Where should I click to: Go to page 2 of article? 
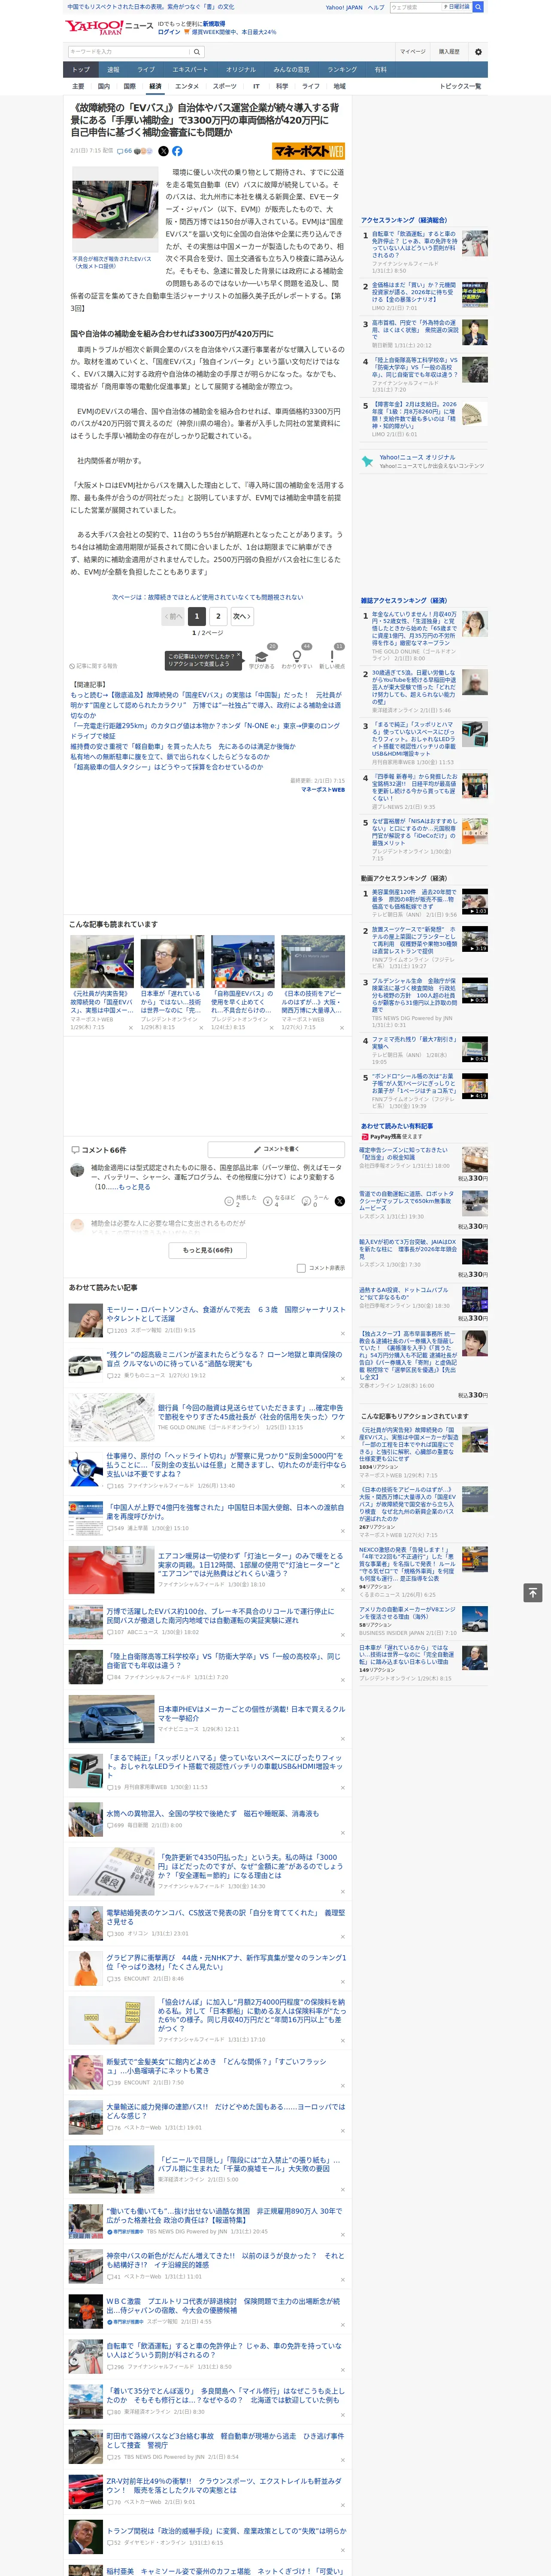[218, 616]
